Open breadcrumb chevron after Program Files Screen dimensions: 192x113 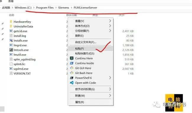tap(56, 8)
